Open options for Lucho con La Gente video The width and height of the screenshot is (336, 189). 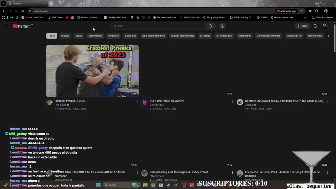coord(328,172)
